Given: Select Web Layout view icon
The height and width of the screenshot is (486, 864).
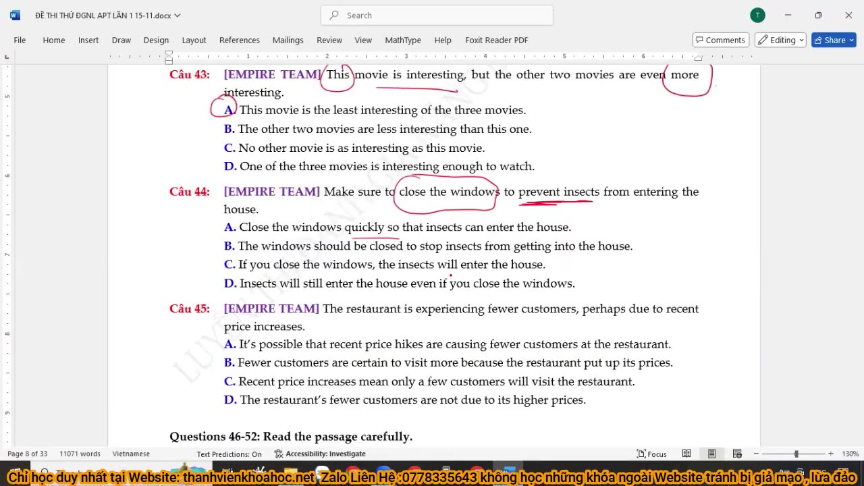Looking at the screenshot, I should pos(737,454).
